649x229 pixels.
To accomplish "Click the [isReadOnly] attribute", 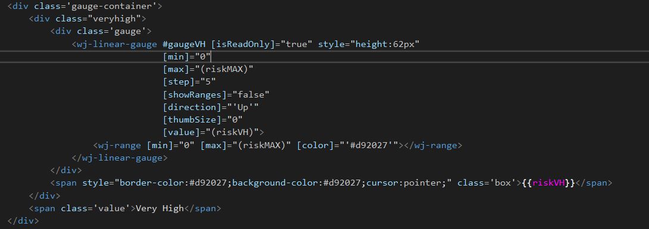I will pos(244,44).
